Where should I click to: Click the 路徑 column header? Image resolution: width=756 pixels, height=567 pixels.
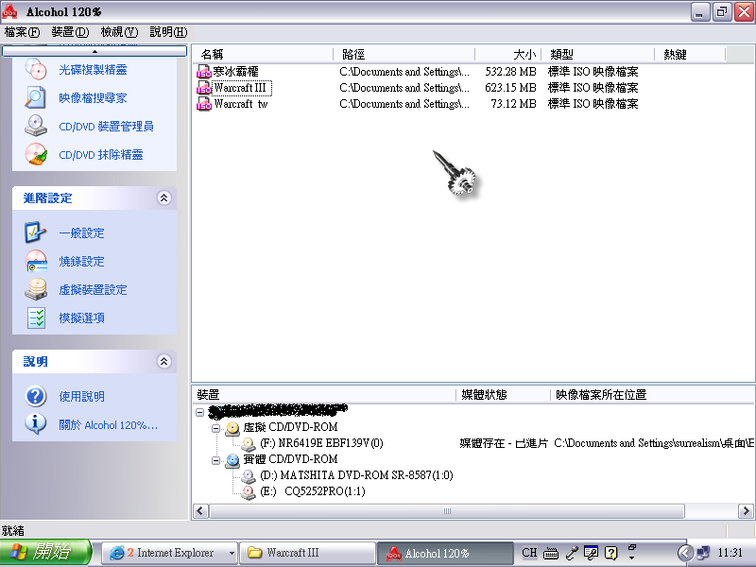404,55
